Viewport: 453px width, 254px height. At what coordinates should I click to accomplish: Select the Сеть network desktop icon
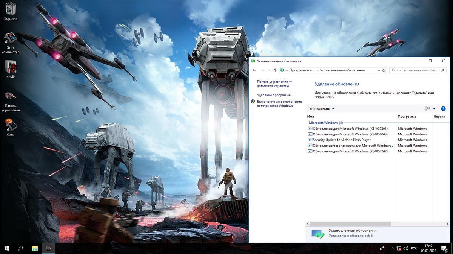pos(11,128)
